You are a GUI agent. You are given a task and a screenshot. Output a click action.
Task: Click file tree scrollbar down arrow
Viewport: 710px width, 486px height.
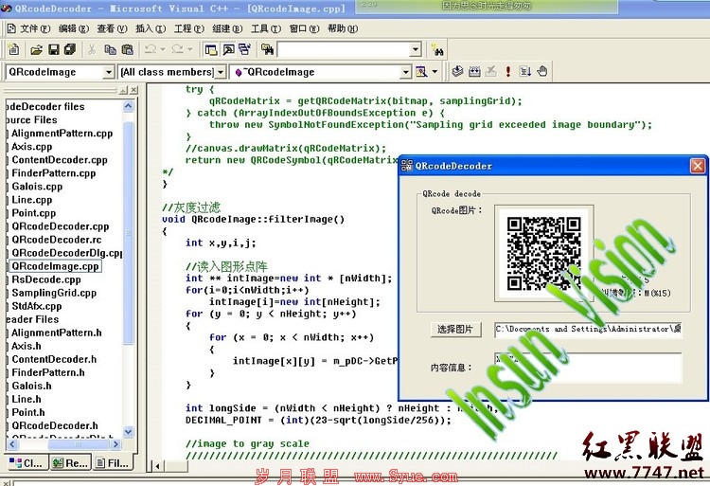pos(128,432)
